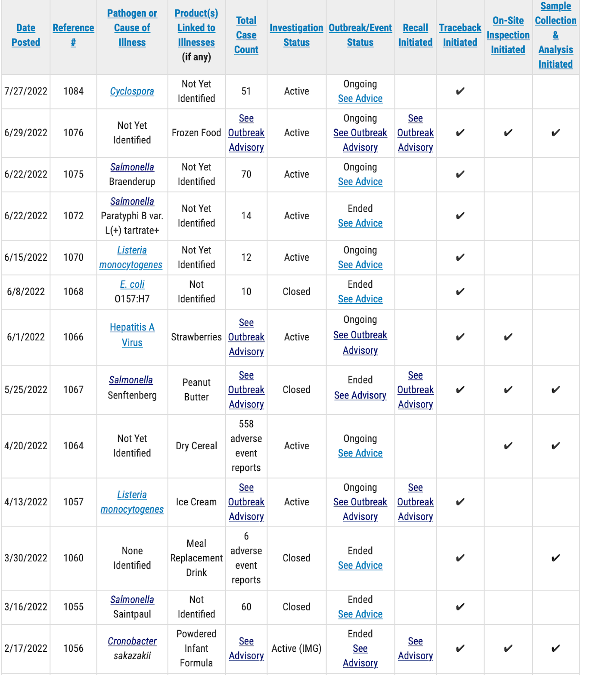Open Sample Collection & Analysis Initiated header
590x675 pixels.
pyautogui.click(x=556, y=35)
